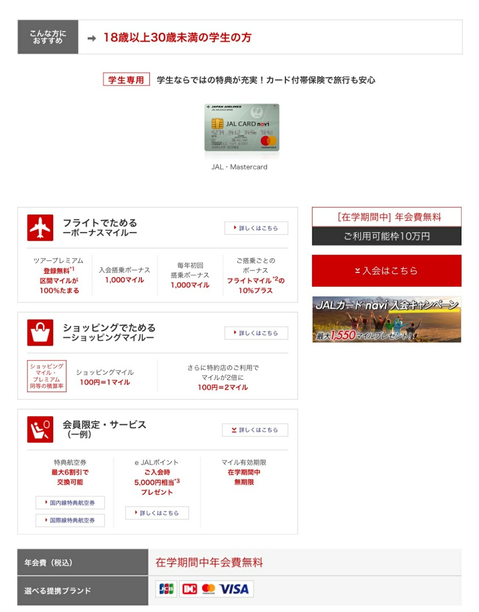Click the 学生専用 label
The height and width of the screenshot is (612, 479).
(126, 80)
